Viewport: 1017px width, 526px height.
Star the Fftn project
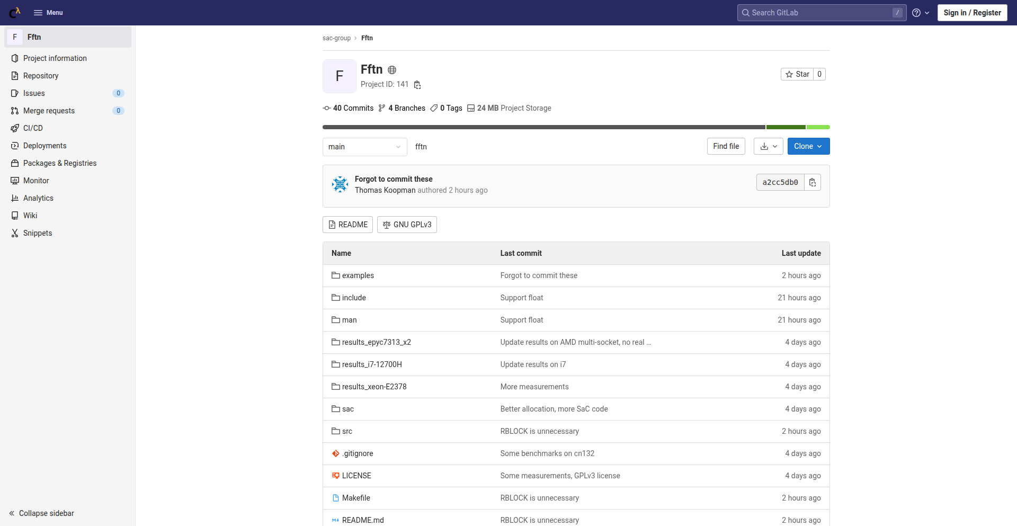(797, 74)
